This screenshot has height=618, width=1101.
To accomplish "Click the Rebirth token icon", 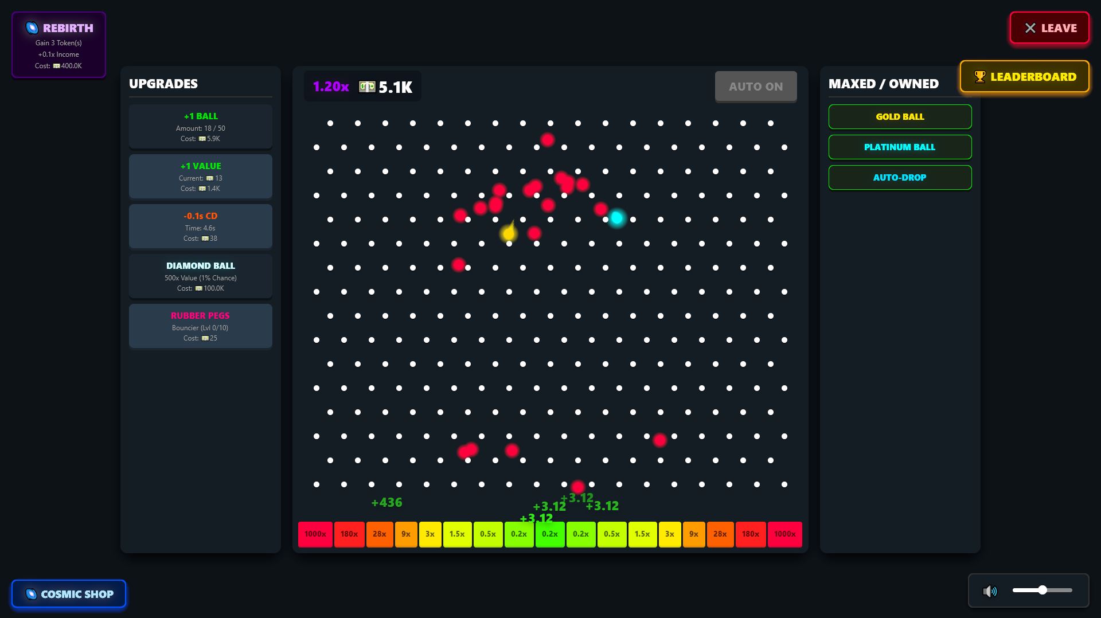I will pyautogui.click(x=32, y=28).
